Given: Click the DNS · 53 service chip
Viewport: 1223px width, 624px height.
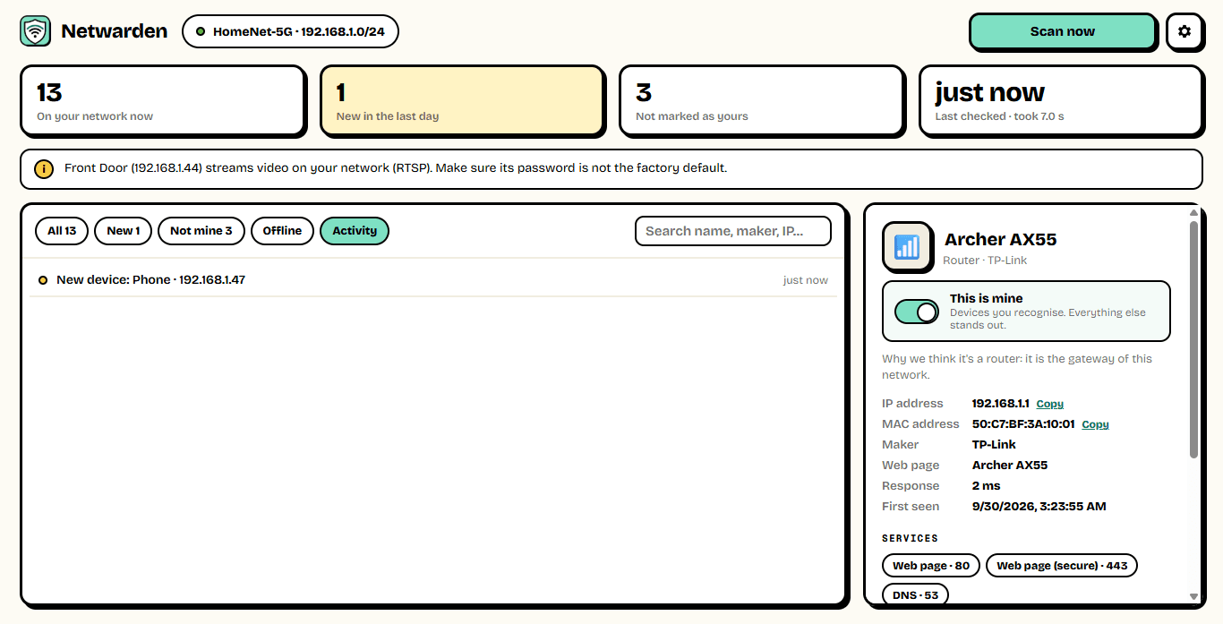Looking at the screenshot, I should [915, 594].
